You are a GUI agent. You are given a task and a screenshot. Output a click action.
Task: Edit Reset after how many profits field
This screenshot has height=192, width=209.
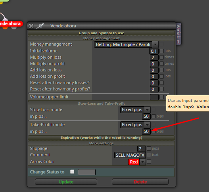point(154,89)
